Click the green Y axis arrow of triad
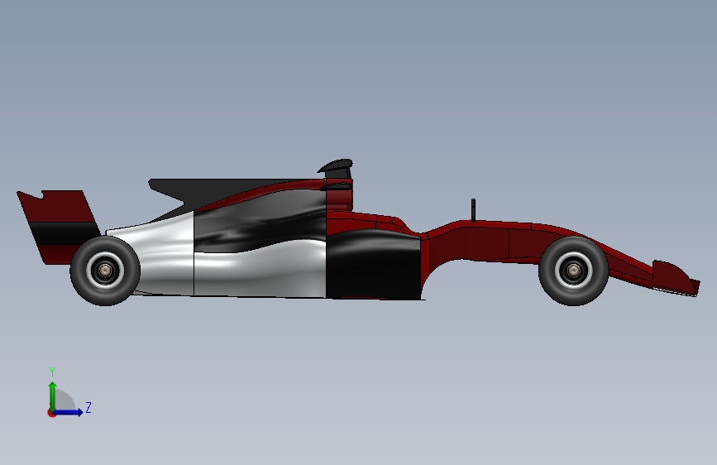The image size is (717, 465). click(53, 395)
